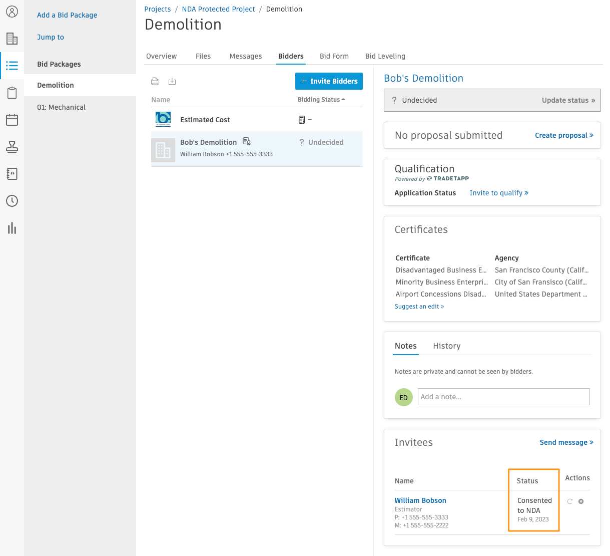Image resolution: width=610 pixels, height=556 pixels.
Task: Open Jump to menu in sidebar
Action: point(51,37)
